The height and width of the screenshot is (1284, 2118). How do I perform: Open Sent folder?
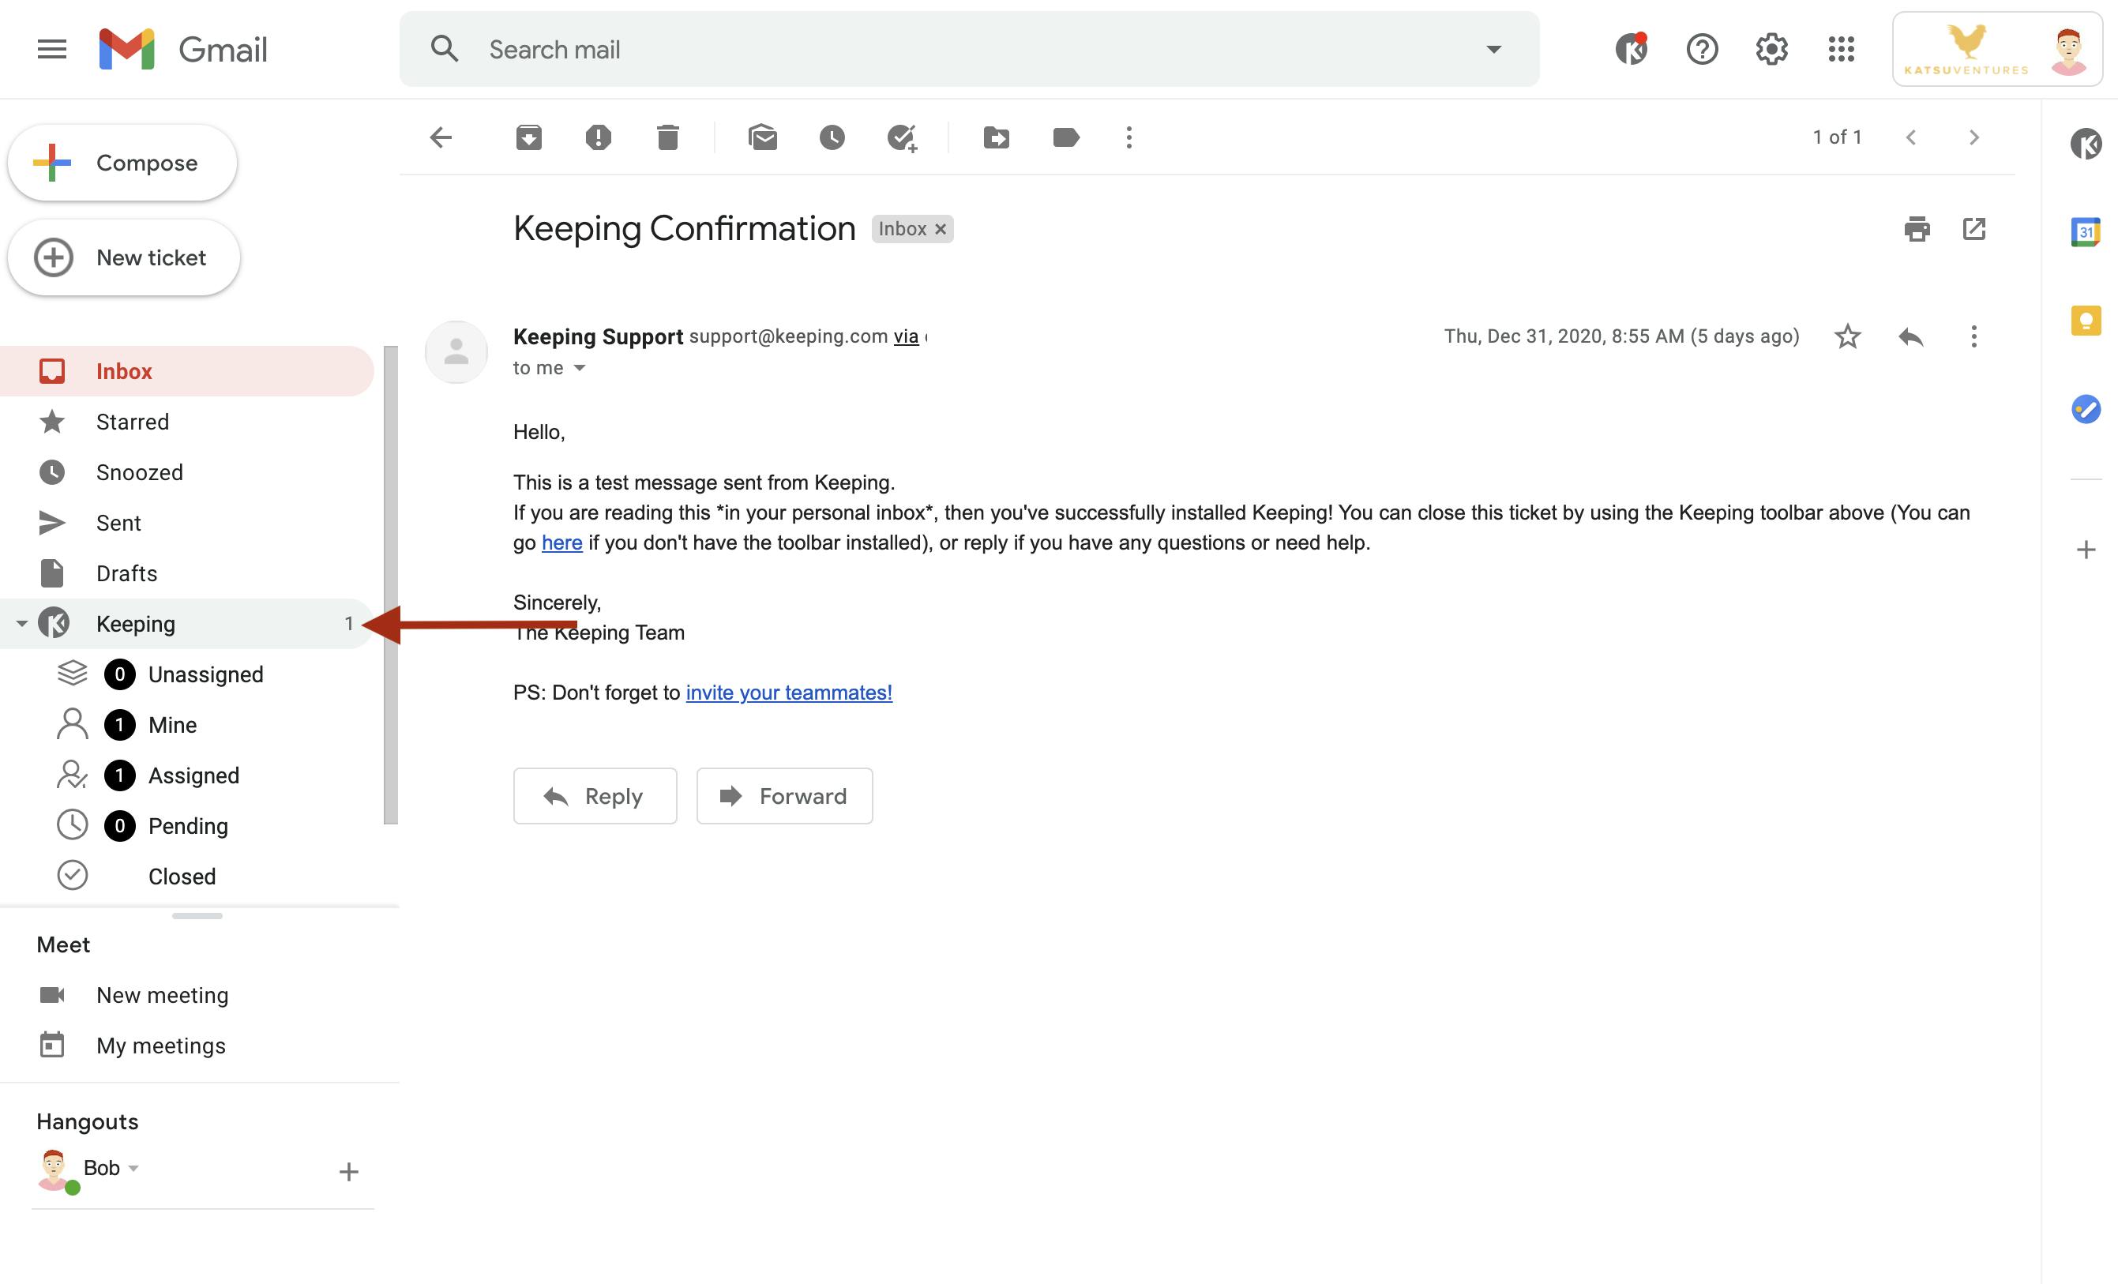click(x=186, y=523)
